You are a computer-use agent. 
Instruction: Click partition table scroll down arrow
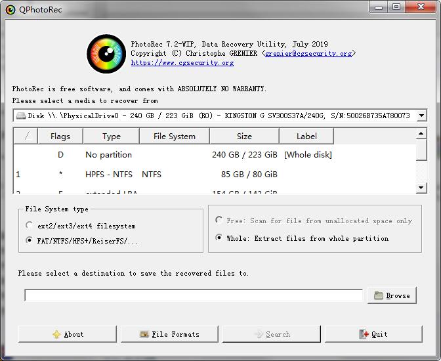(421, 188)
